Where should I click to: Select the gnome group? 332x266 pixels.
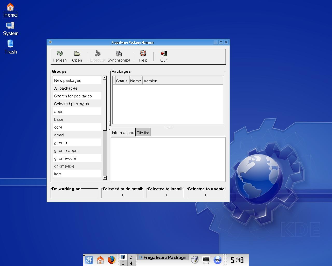click(77, 143)
